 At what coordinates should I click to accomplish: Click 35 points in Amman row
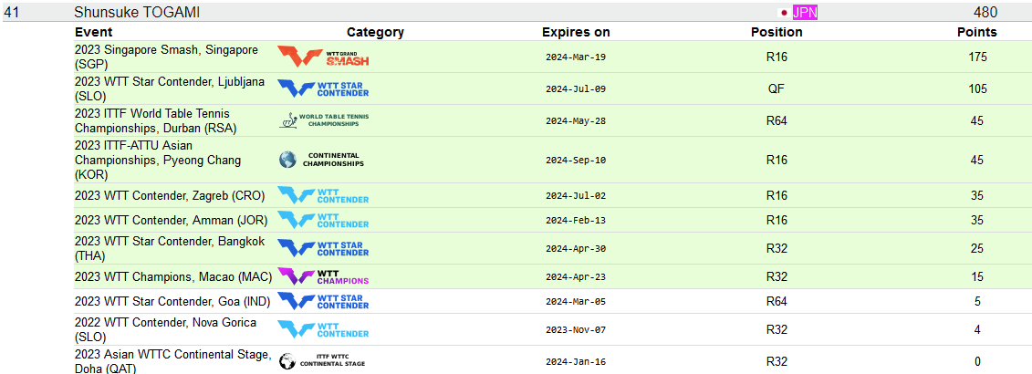pos(977,220)
